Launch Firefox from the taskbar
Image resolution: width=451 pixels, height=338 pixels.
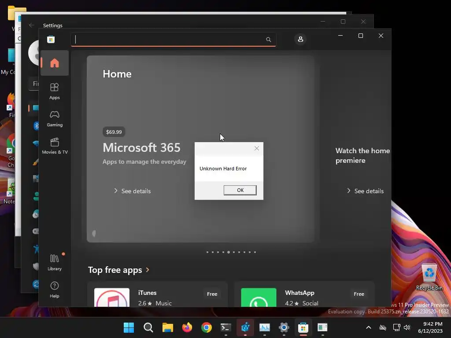(x=187, y=327)
